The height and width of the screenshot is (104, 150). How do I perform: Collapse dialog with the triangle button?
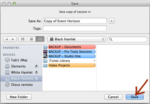tap(112, 21)
